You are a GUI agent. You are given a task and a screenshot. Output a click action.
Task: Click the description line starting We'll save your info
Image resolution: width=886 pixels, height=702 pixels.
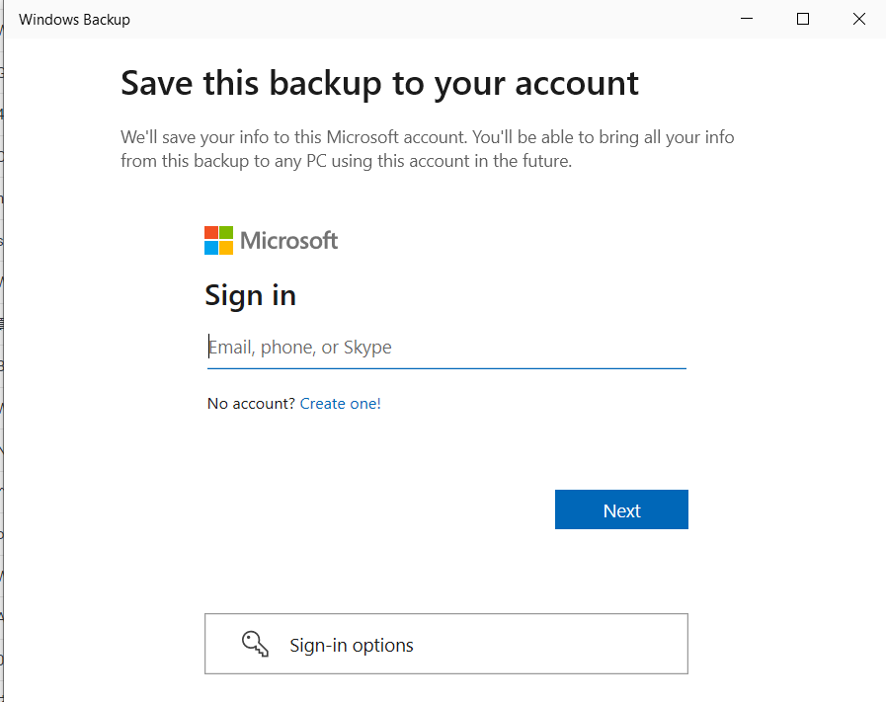tap(427, 137)
